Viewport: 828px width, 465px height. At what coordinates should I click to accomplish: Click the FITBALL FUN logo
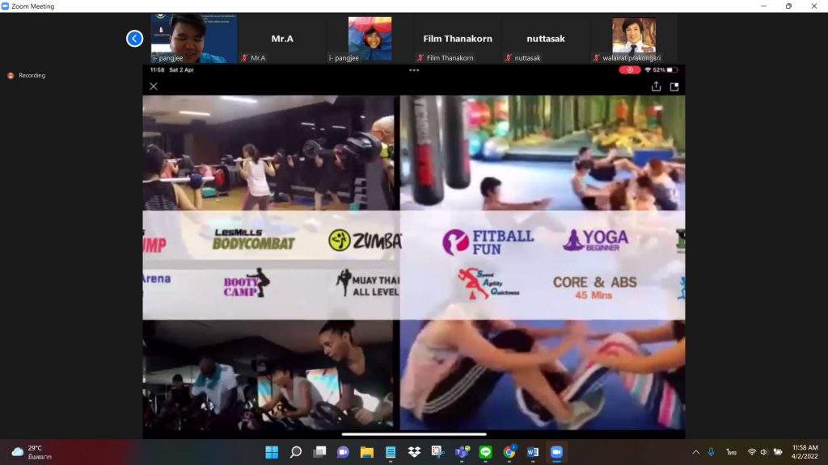(x=488, y=242)
